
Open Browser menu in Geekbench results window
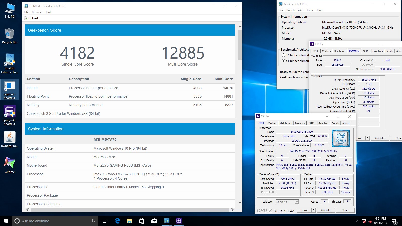[x=37, y=12]
